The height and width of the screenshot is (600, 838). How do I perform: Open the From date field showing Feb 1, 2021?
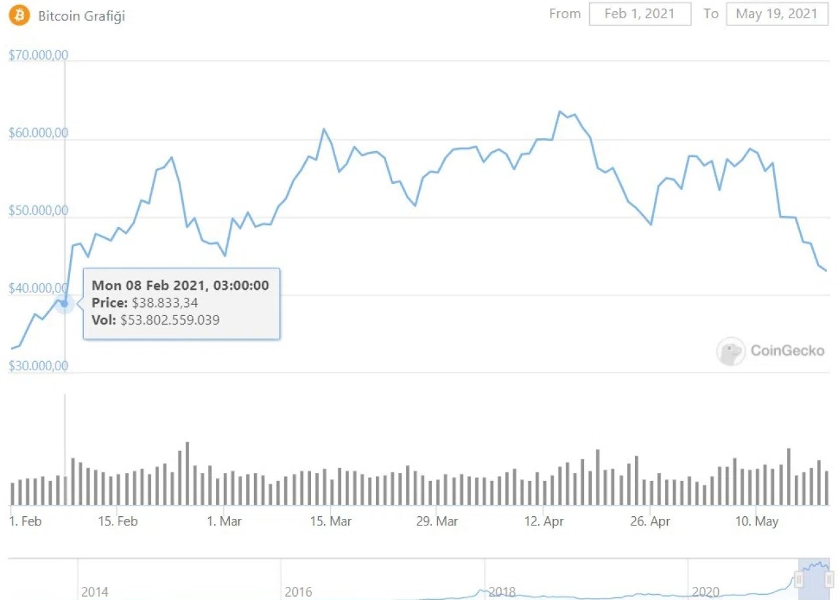click(640, 14)
